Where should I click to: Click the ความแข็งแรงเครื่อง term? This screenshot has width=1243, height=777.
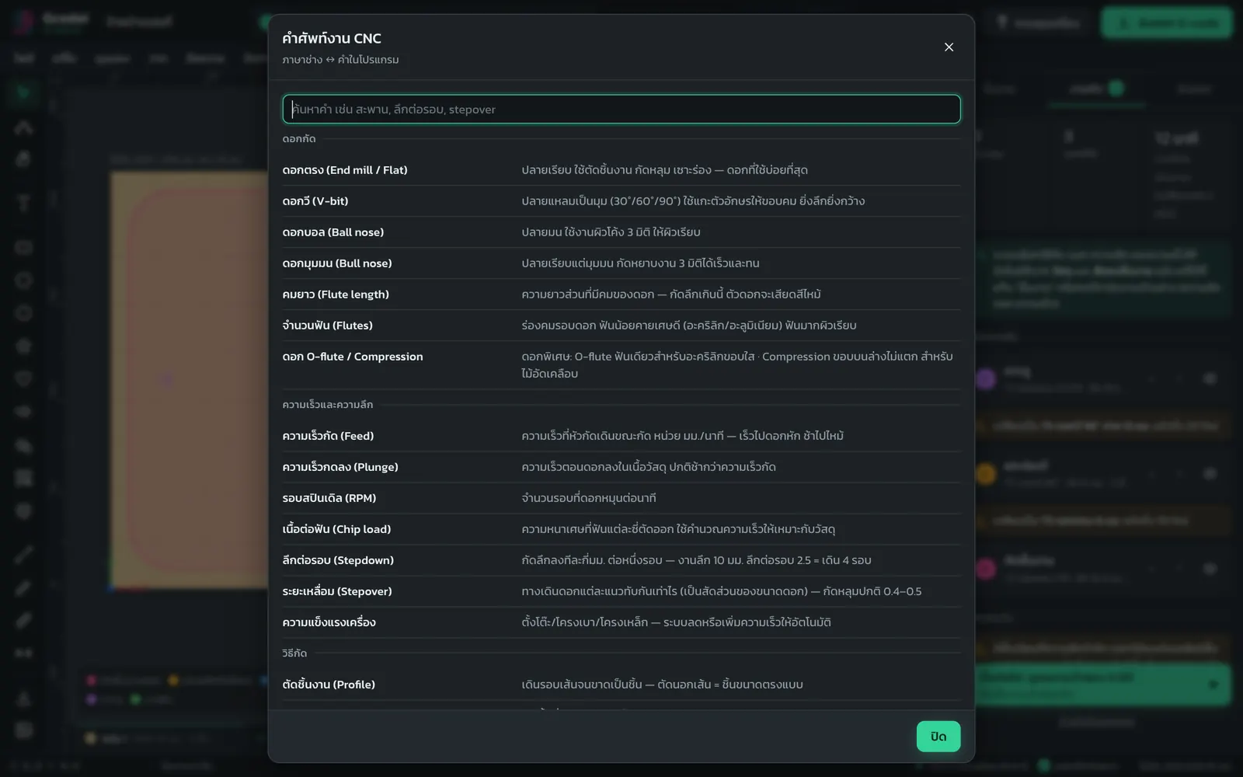tap(329, 622)
